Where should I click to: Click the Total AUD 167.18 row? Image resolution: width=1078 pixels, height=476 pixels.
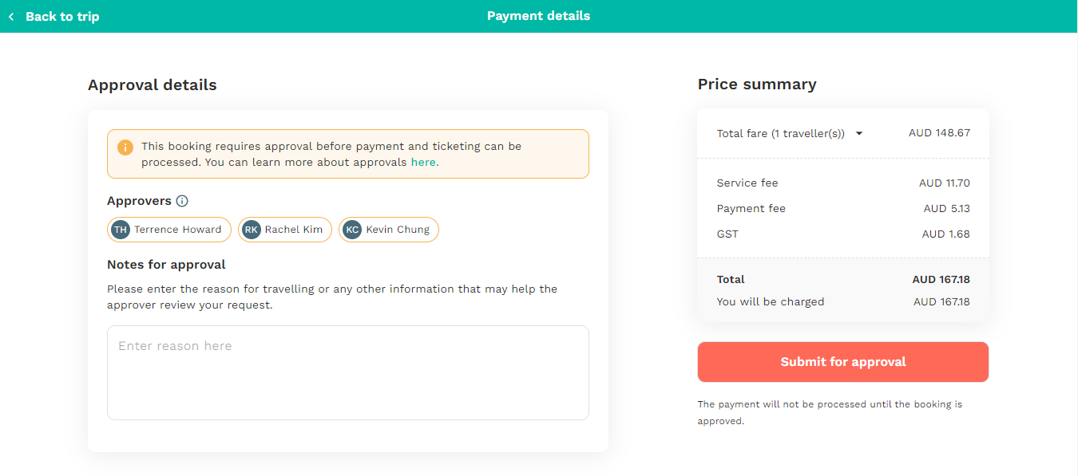click(843, 280)
